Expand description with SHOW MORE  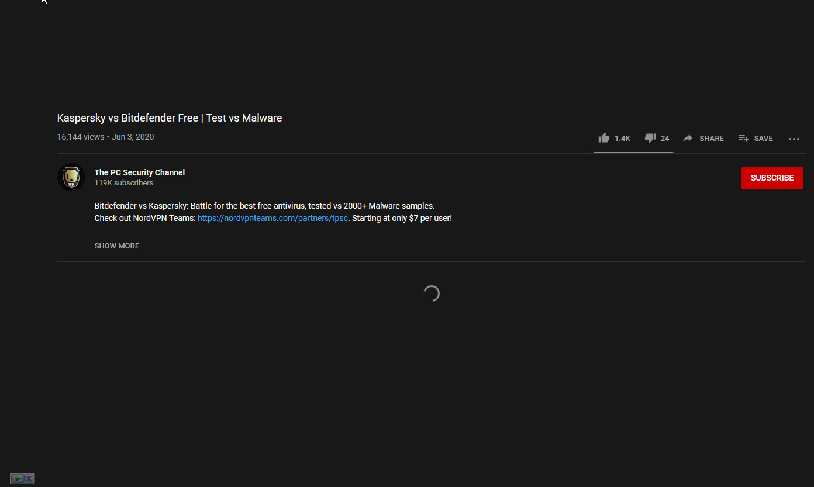click(117, 246)
